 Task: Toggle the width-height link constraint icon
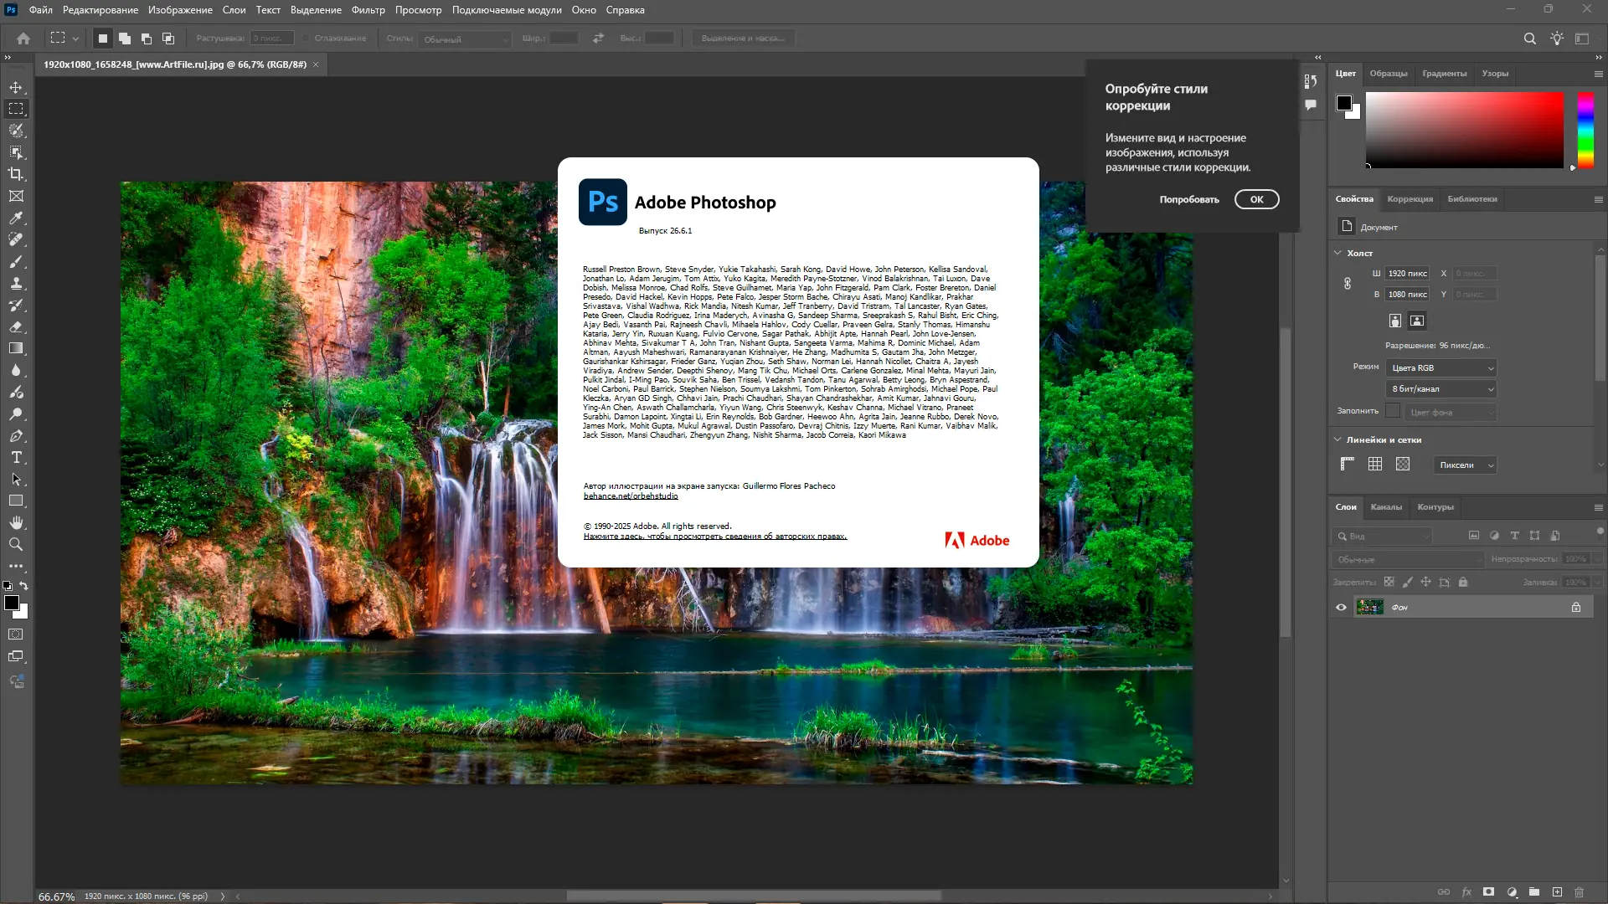[1348, 284]
